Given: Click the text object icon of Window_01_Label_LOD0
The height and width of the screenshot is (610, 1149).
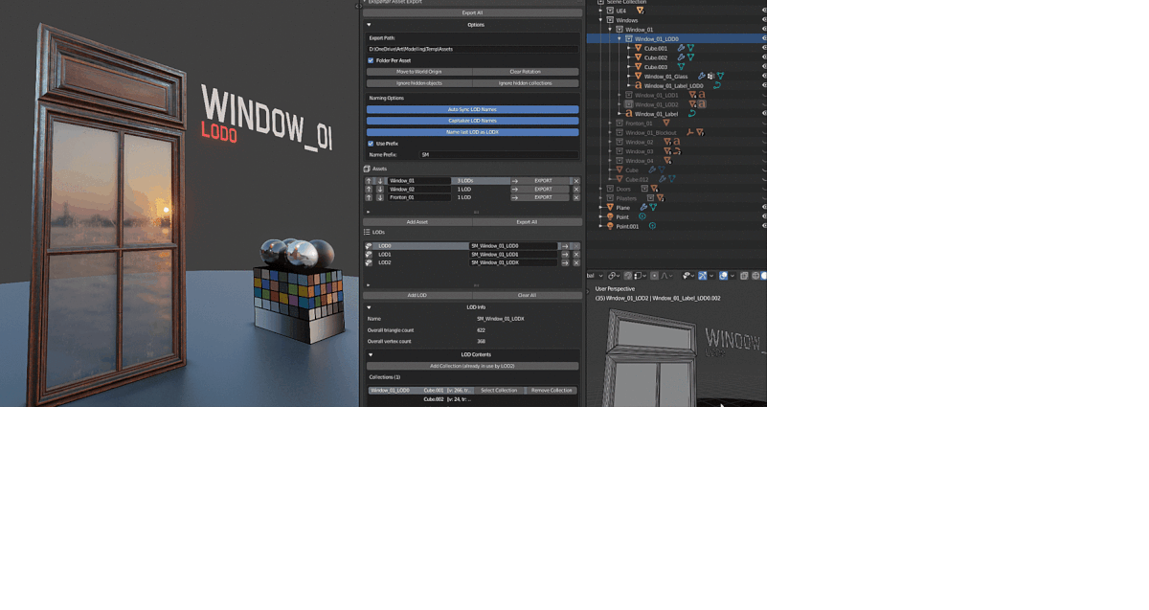Looking at the screenshot, I should click(x=638, y=85).
